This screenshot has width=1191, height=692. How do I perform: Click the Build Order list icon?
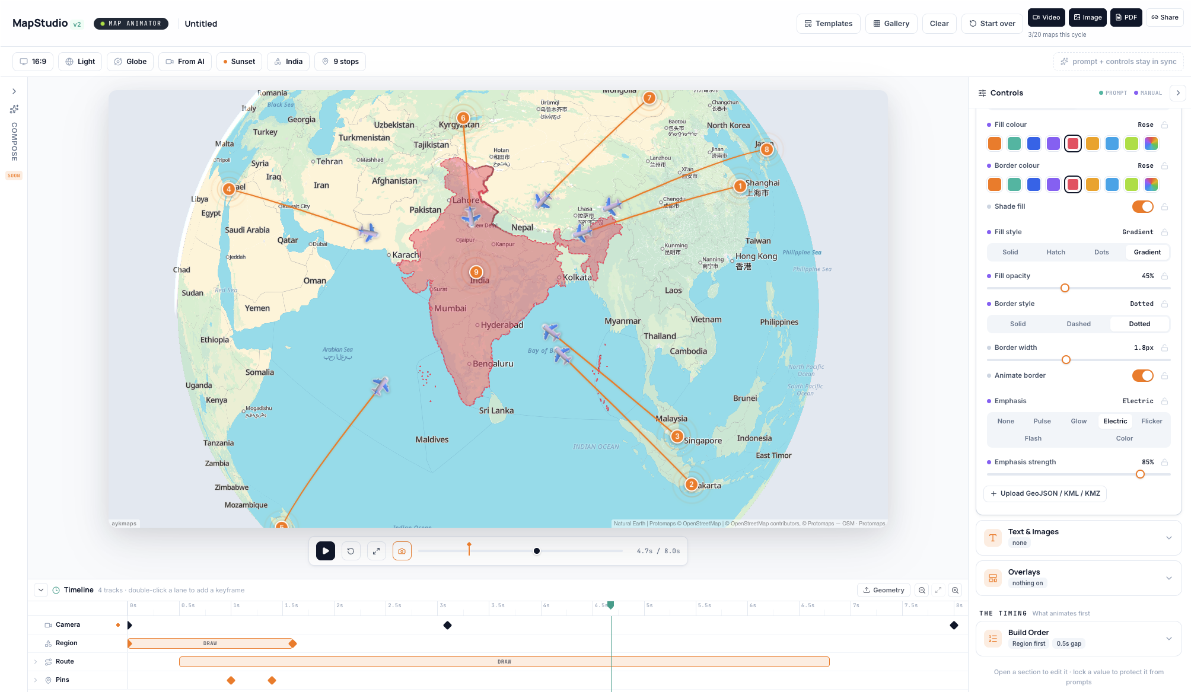993,639
